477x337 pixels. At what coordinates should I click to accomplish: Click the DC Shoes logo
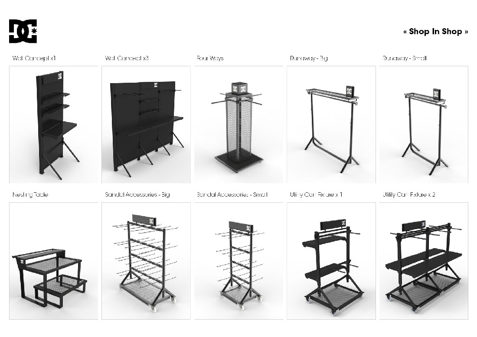point(23,31)
